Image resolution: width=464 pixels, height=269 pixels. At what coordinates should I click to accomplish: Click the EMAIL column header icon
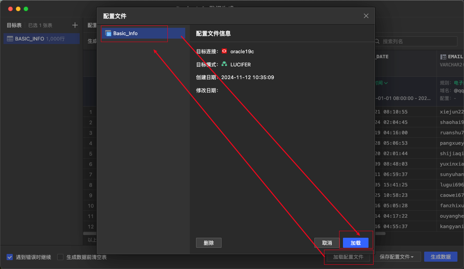click(x=443, y=57)
